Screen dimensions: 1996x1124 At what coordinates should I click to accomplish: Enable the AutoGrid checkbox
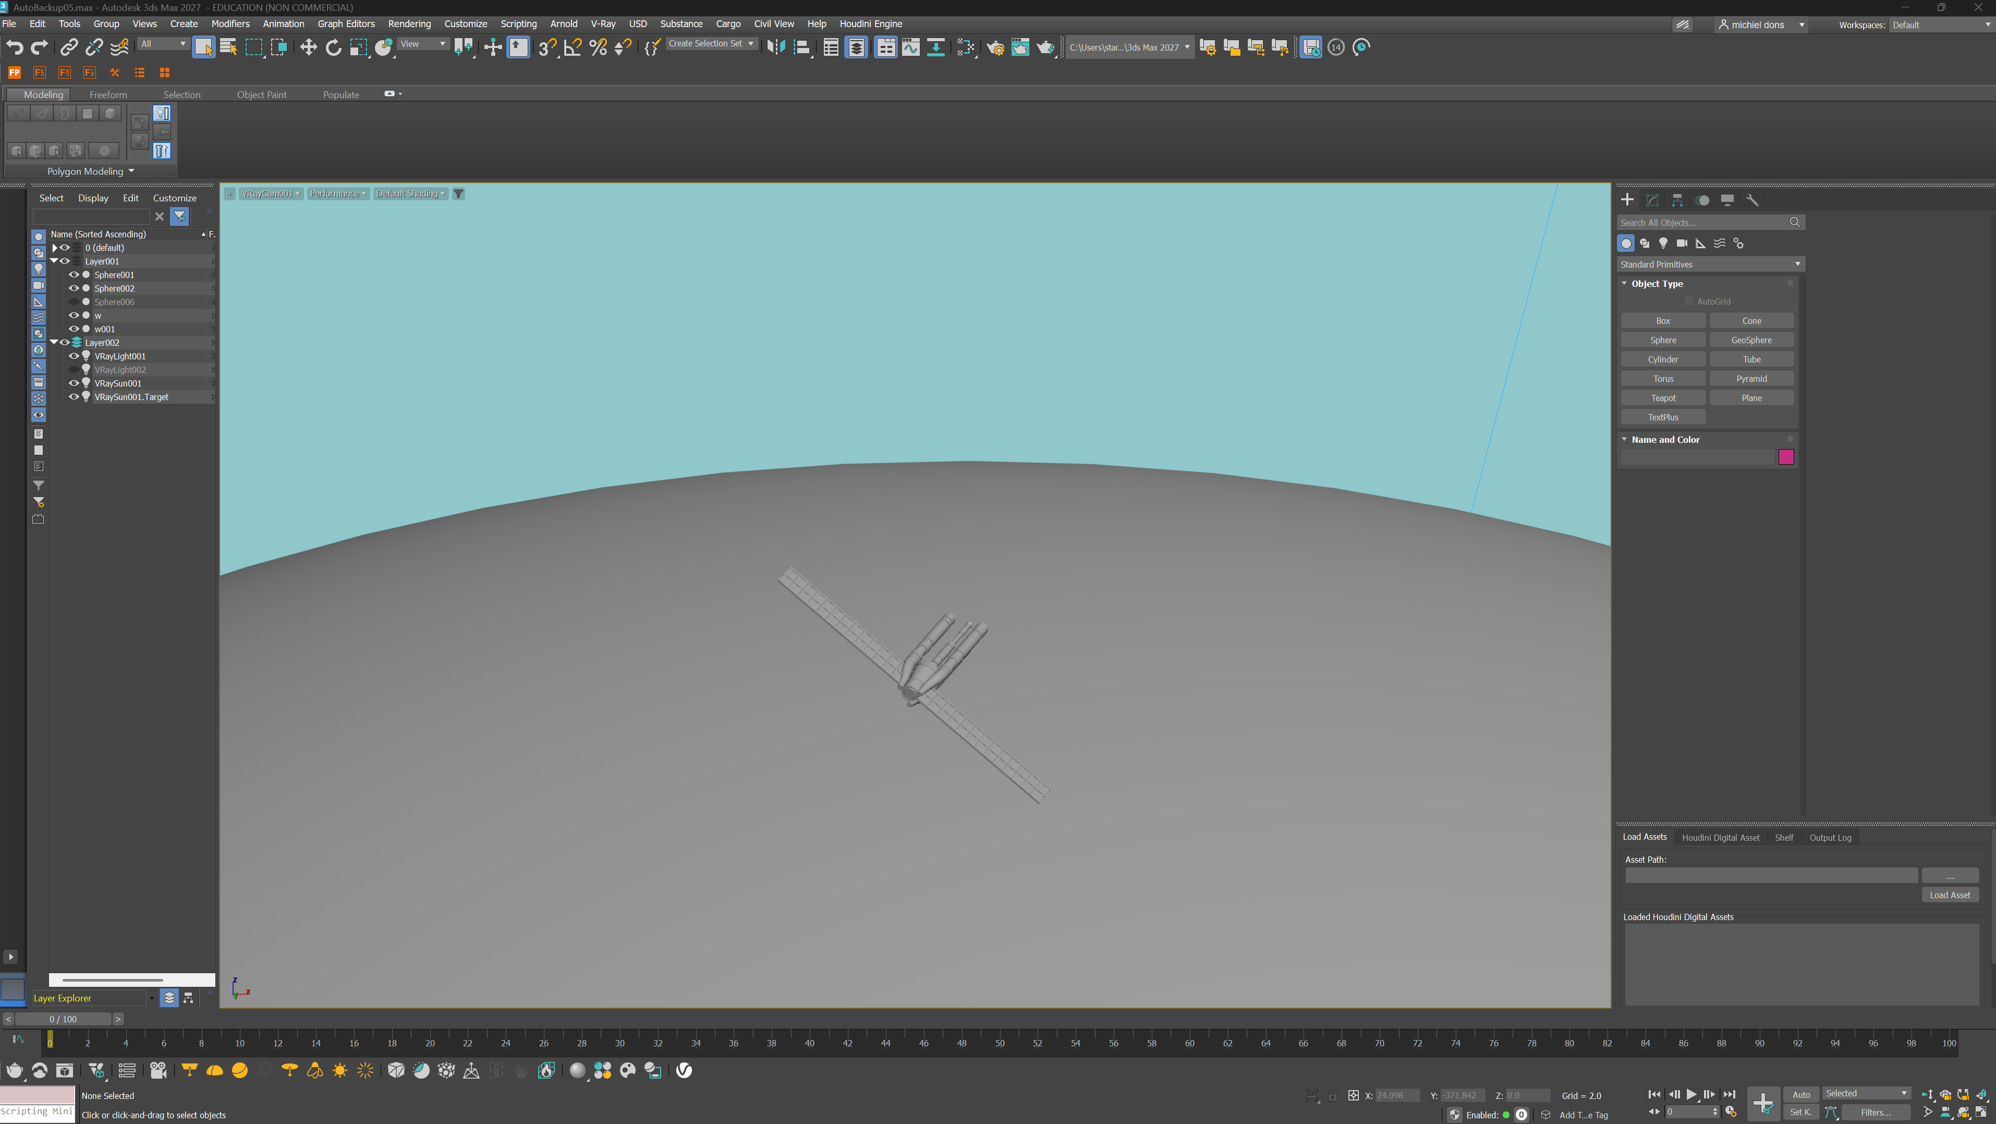pyautogui.click(x=1688, y=301)
